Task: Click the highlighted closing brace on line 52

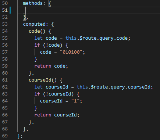Action: 24,17
